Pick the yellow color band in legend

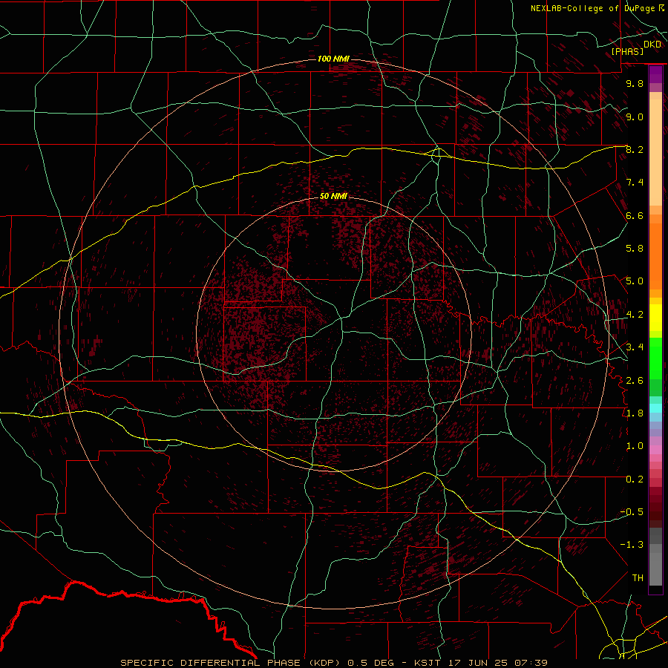pos(655,318)
